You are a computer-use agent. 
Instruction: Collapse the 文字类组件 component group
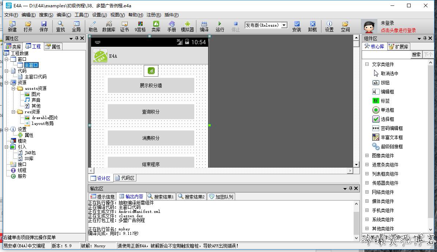tap(367, 64)
